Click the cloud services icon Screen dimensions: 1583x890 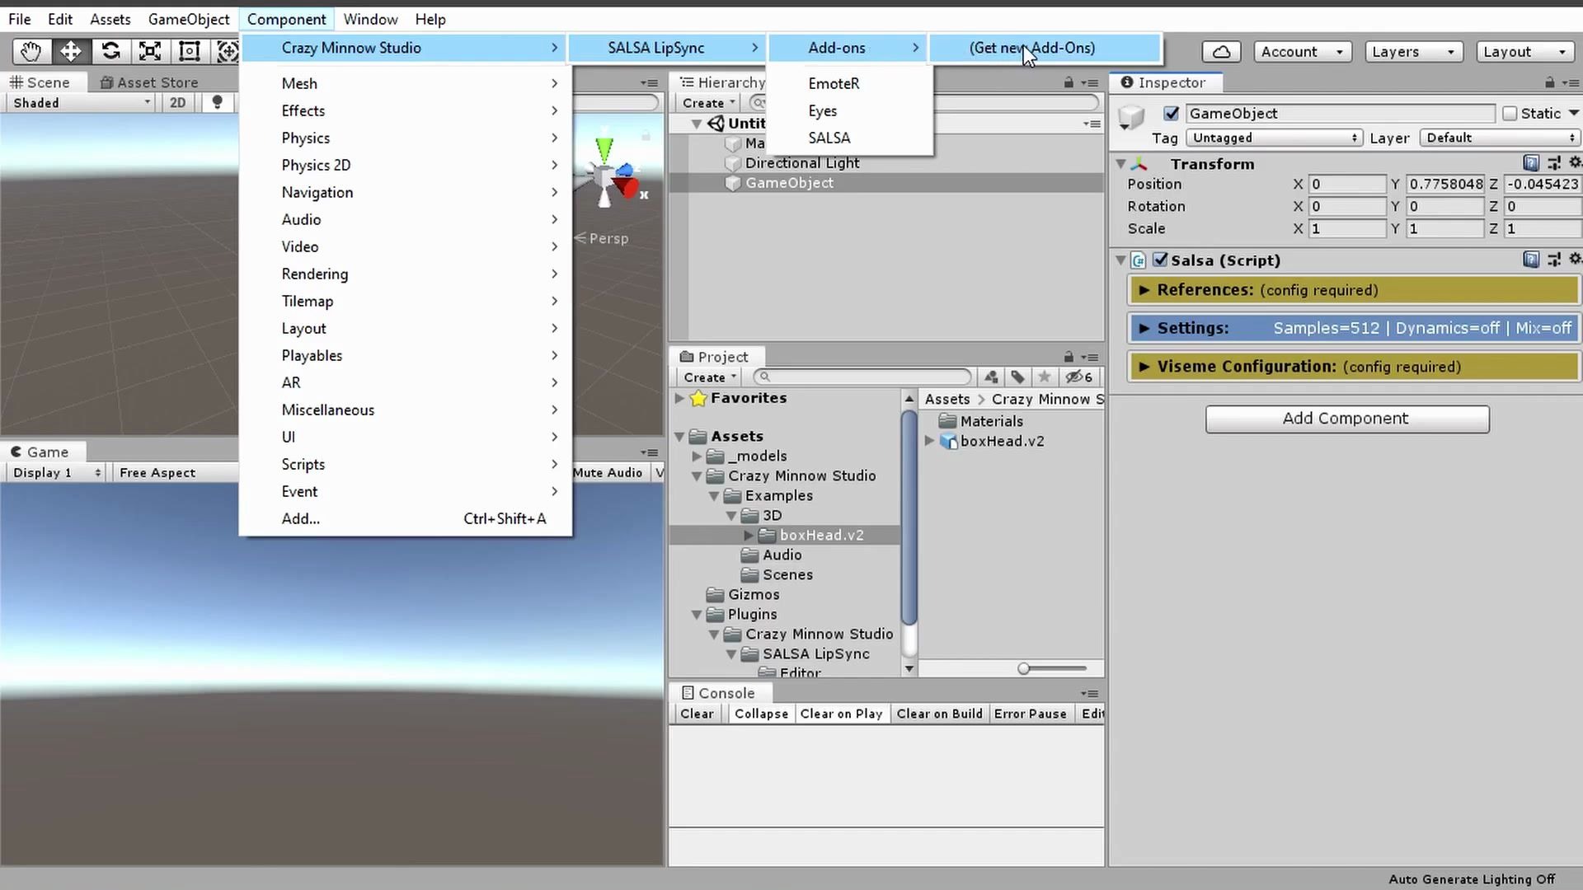tap(1222, 52)
